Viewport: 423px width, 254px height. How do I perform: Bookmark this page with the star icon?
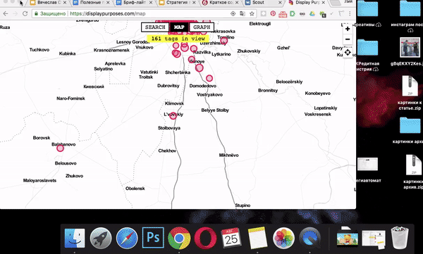pyautogui.click(x=252, y=13)
